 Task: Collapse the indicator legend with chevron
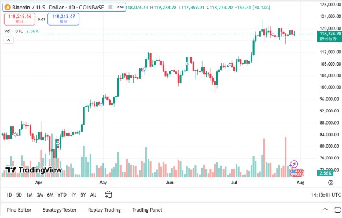coord(9,40)
